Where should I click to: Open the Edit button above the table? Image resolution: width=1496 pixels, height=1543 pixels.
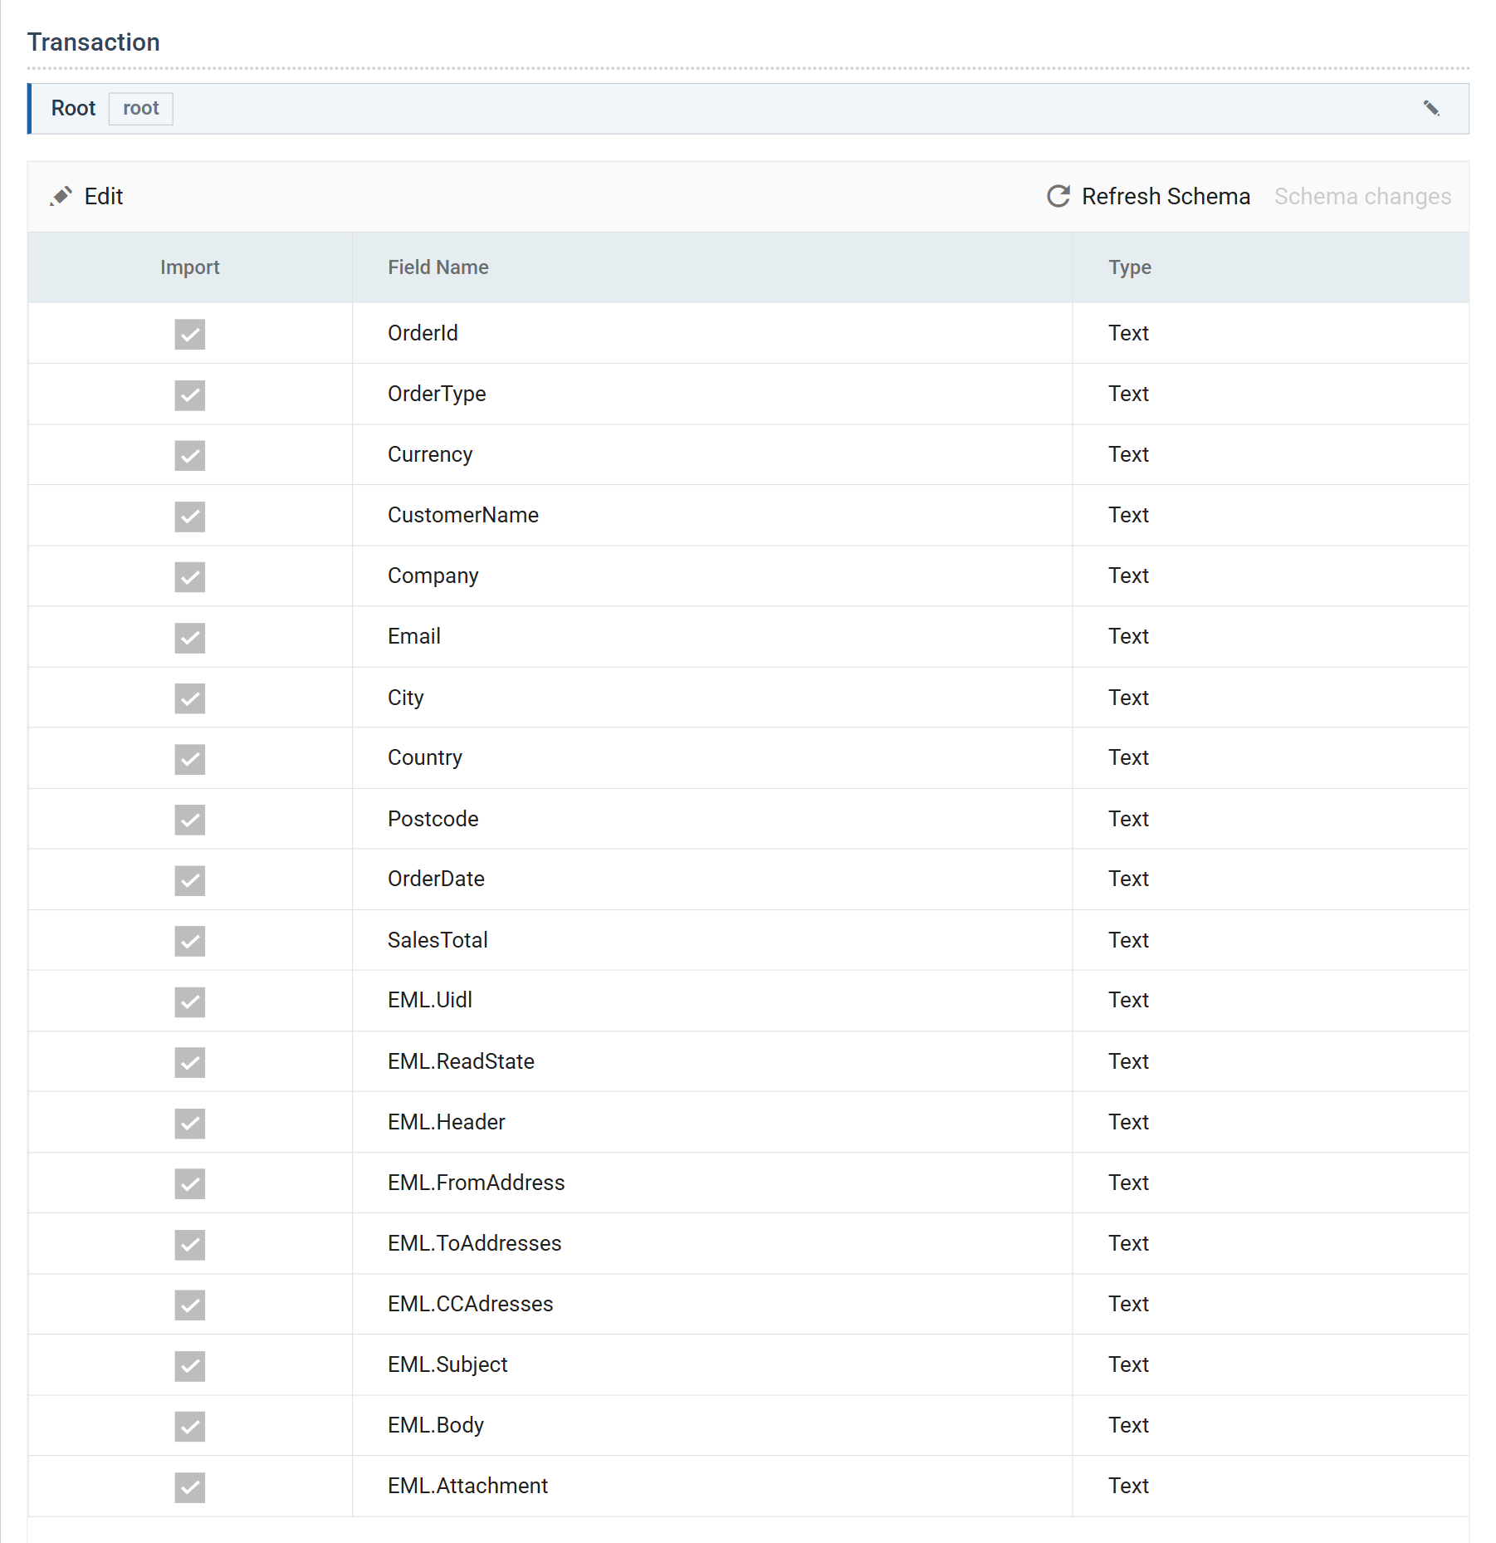click(86, 196)
